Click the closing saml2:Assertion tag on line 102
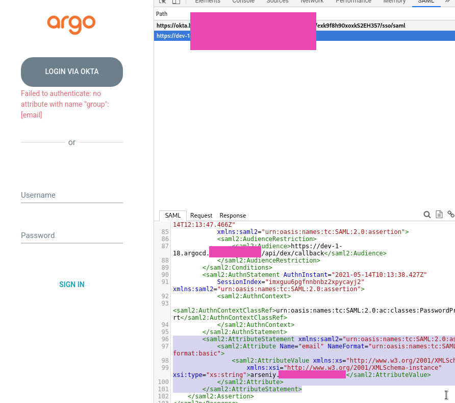The image size is (455, 403). point(220,396)
